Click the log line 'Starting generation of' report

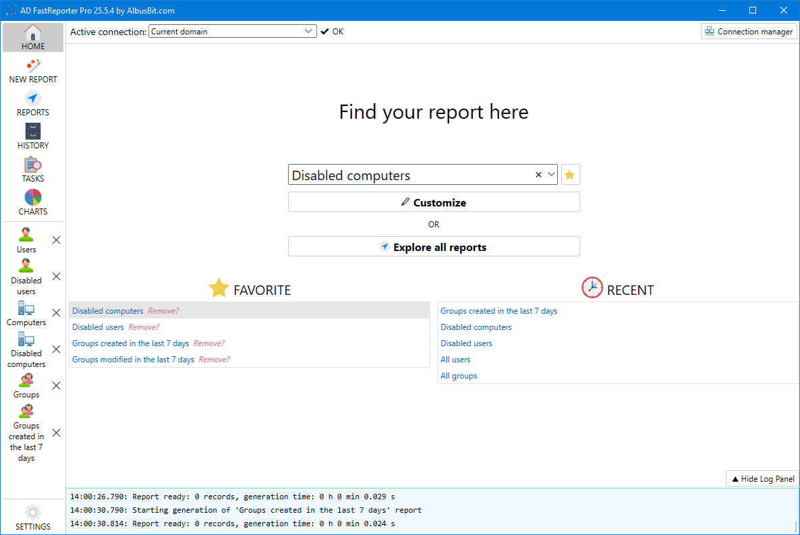[246, 509]
